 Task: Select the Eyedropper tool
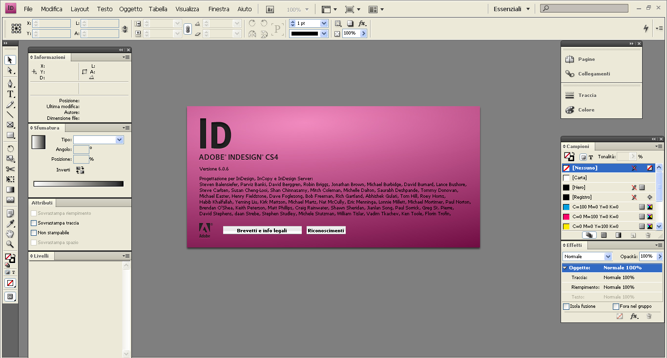click(x=10, y=224)
